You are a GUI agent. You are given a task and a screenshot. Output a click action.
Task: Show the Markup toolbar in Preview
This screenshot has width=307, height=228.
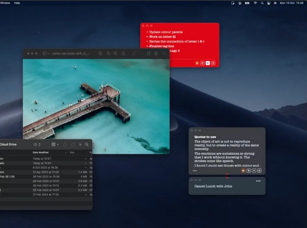click(156, 53)
